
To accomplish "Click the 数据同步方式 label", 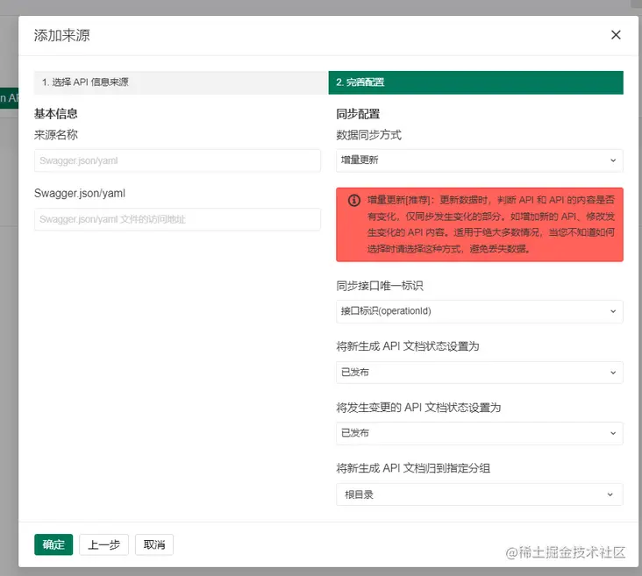I will 369,135.
